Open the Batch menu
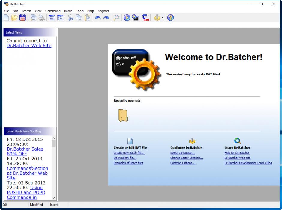The height and width of the screenshot is (210, 282). (68, 11)
